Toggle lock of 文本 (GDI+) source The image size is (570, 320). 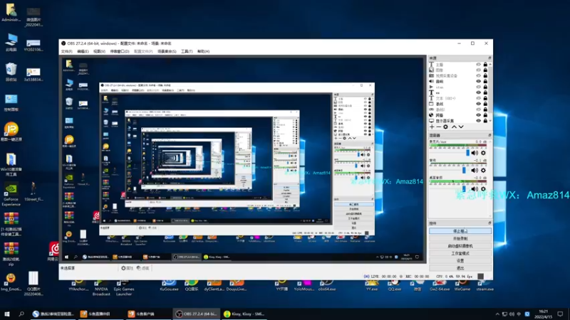click(x=485, y=98)
